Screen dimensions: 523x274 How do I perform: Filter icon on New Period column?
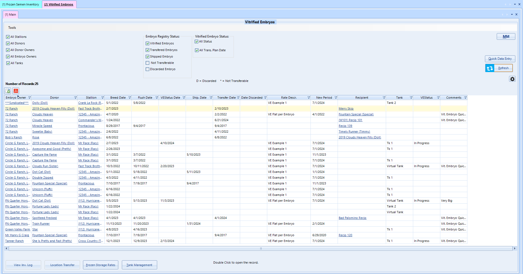pos(336,98)
